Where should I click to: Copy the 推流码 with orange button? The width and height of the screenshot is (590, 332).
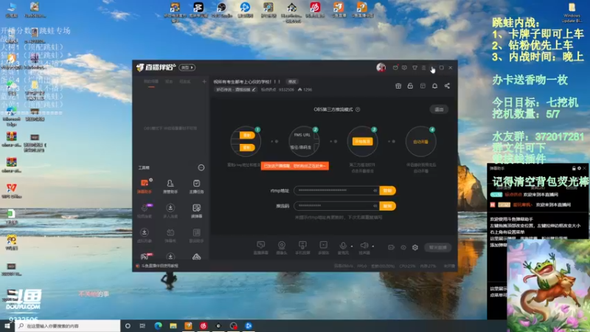388,206
